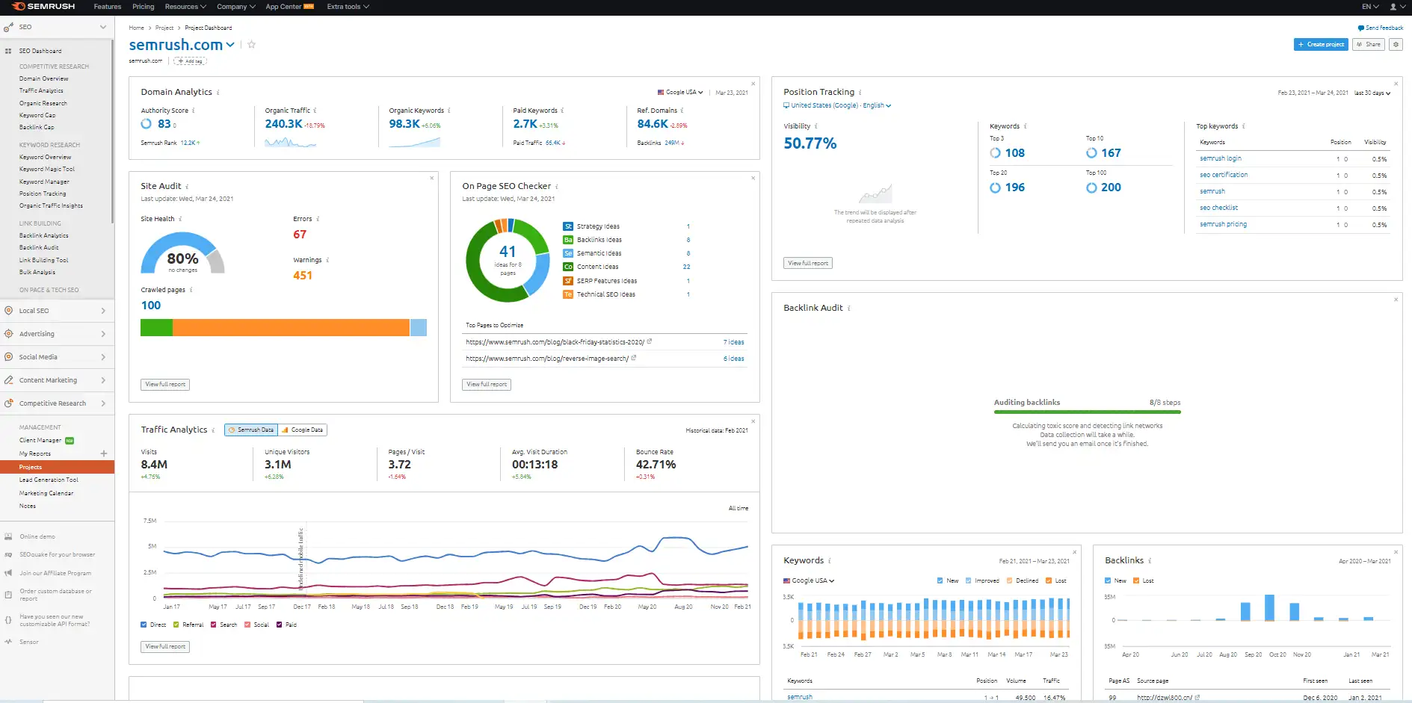The width and height of the screenshot is (1412, 703).
Task: Open project settings gear icon
Action: (1396, 44)
